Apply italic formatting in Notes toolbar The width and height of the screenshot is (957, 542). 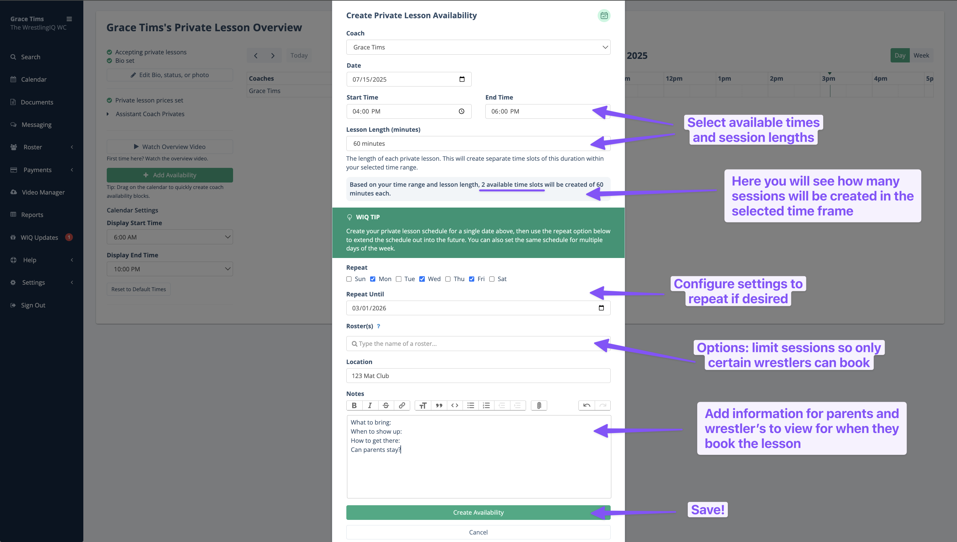370,405
